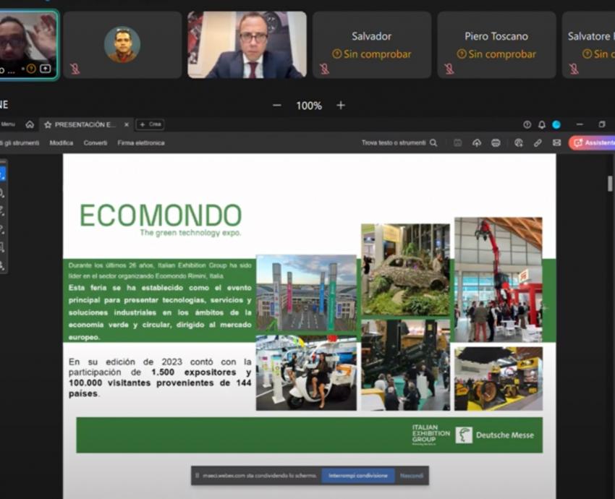Image resolution: width=615 pixels, height=499 pixels.
Task: Star the PRESENTACIÓN document tab
Action: (x=48, y=124)
